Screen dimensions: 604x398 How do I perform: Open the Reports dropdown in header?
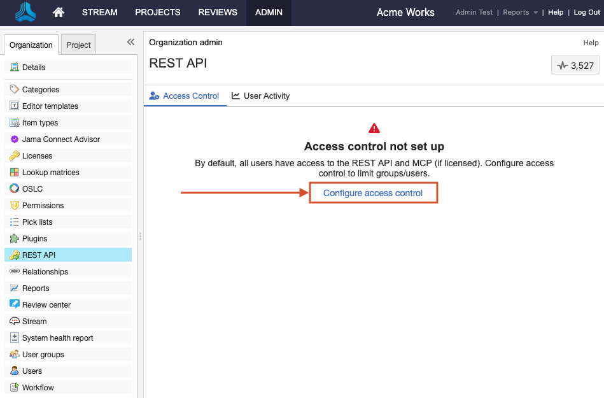coord(521,12)
